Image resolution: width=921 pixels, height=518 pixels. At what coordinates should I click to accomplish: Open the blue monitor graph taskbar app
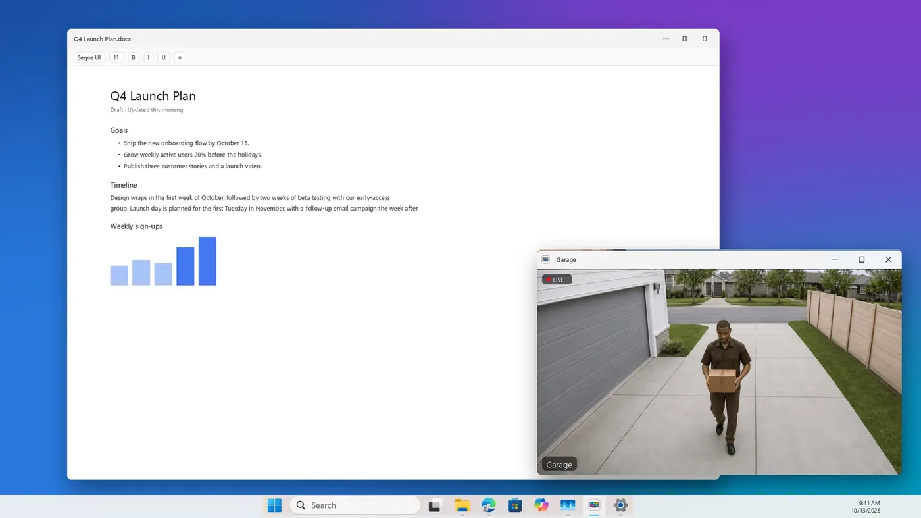(568, 505)
